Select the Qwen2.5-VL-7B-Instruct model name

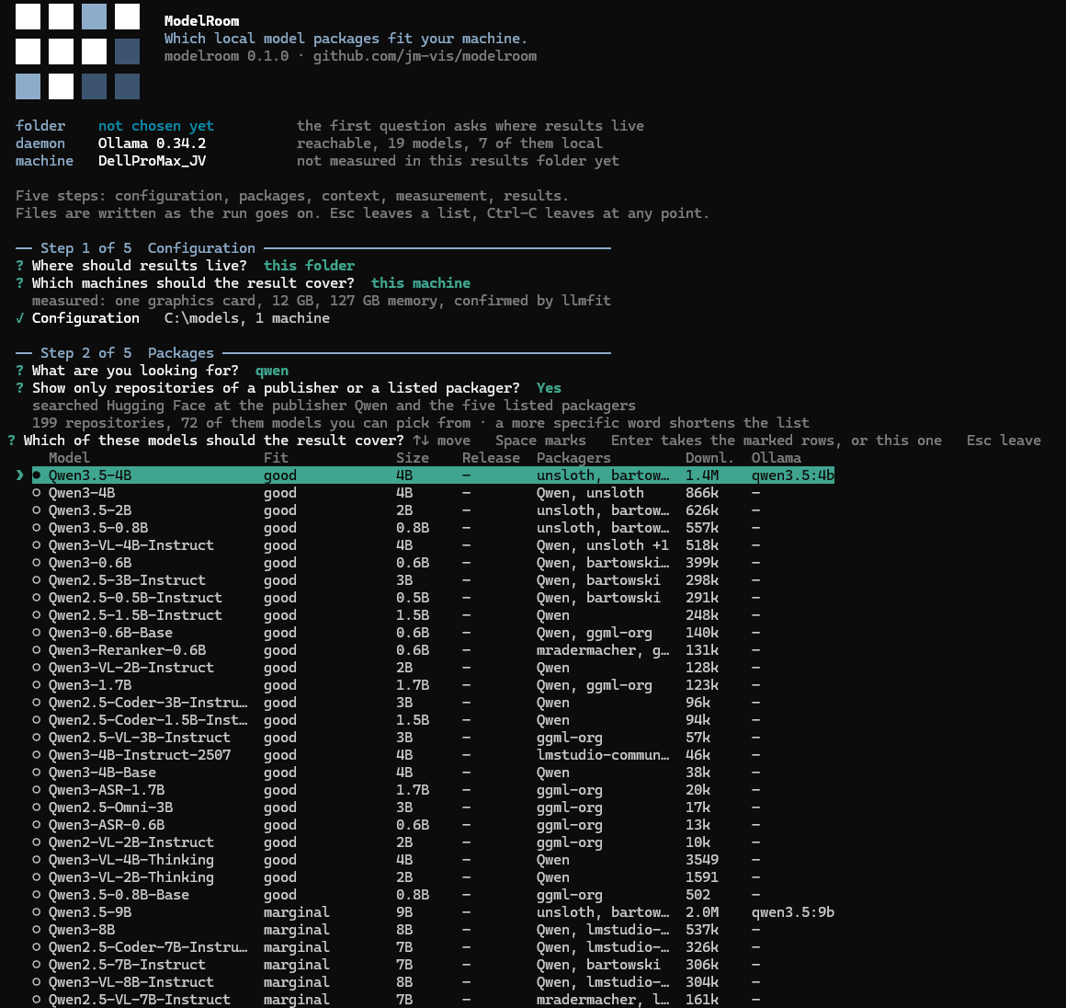pos(140,1000)
